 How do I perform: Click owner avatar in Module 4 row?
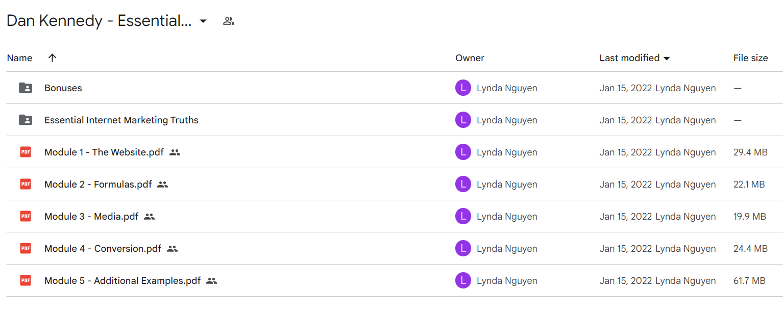click(463, 248)
